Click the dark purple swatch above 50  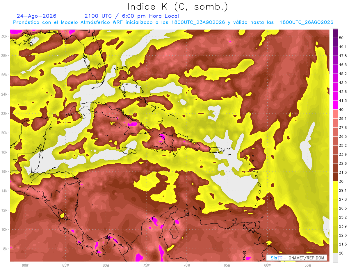[335, 33]
